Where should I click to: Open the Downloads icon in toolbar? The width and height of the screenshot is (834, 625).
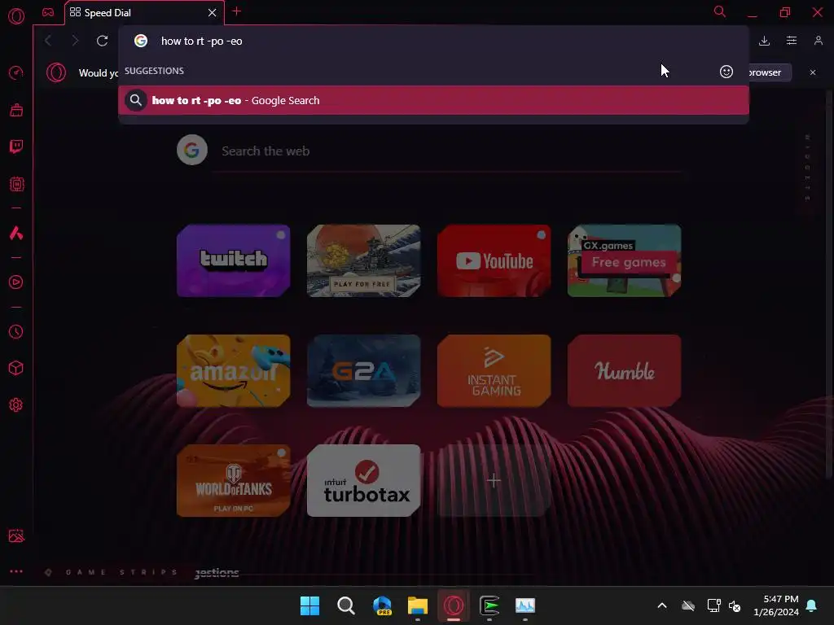[764, 41]
